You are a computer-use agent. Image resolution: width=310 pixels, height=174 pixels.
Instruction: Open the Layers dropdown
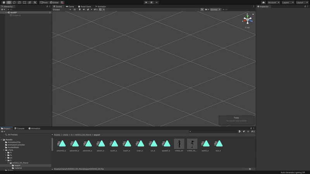pyautogui.click(x=288, y=2)
